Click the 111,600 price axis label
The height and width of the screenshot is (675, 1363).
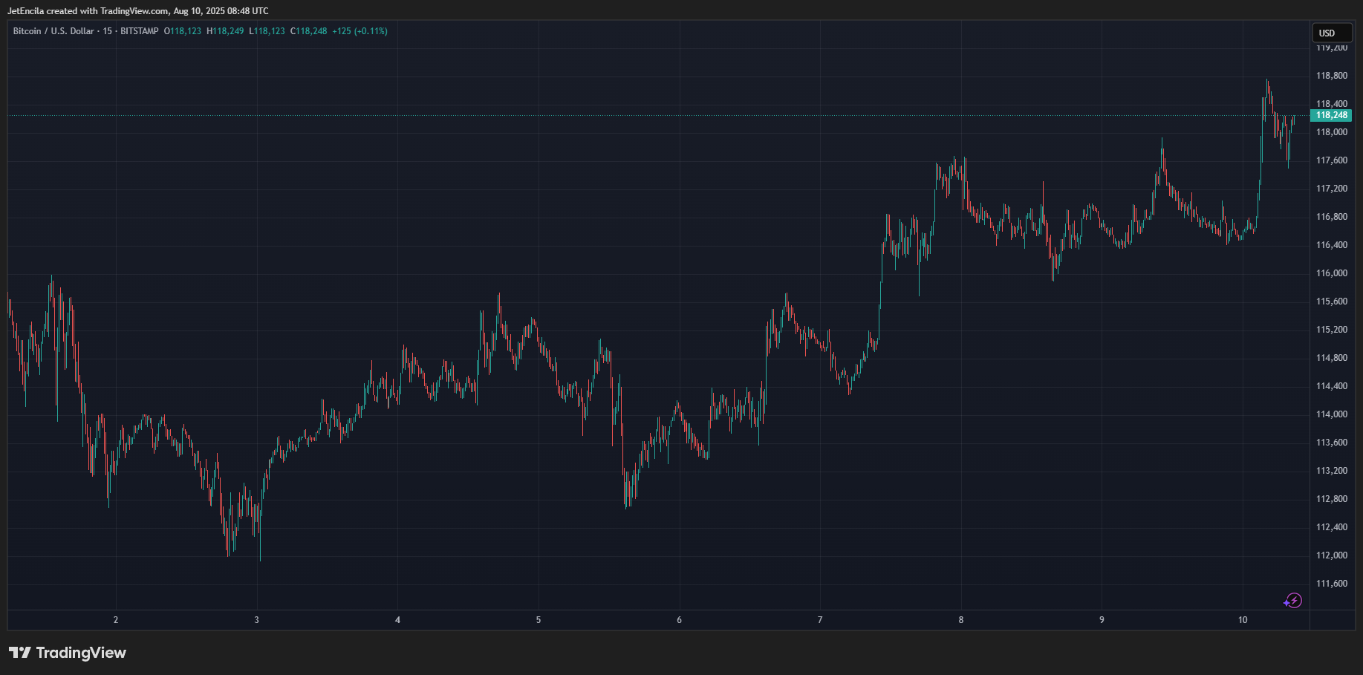coord(1332,584)
